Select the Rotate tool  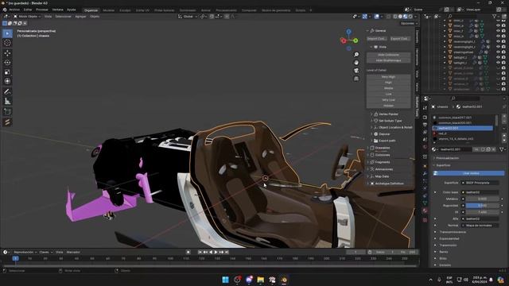7,62
